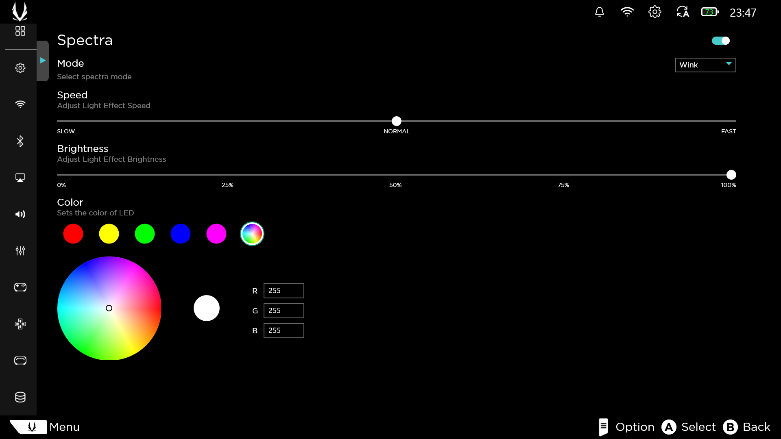Image resolution: width=781 pixels, height=439 pixels.
Task: Select the red color preset
Action: pos(73,234)
